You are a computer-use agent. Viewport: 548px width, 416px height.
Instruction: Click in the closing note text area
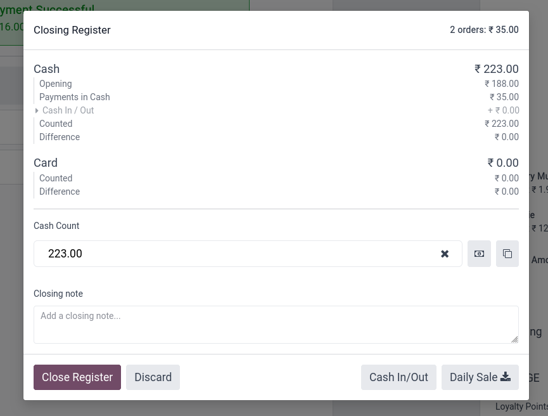[276, 325]
